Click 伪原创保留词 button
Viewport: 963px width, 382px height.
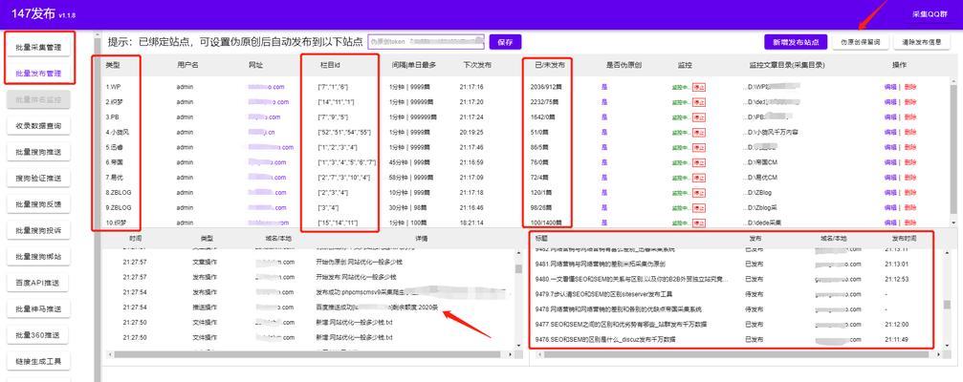[x=861, y=42]
